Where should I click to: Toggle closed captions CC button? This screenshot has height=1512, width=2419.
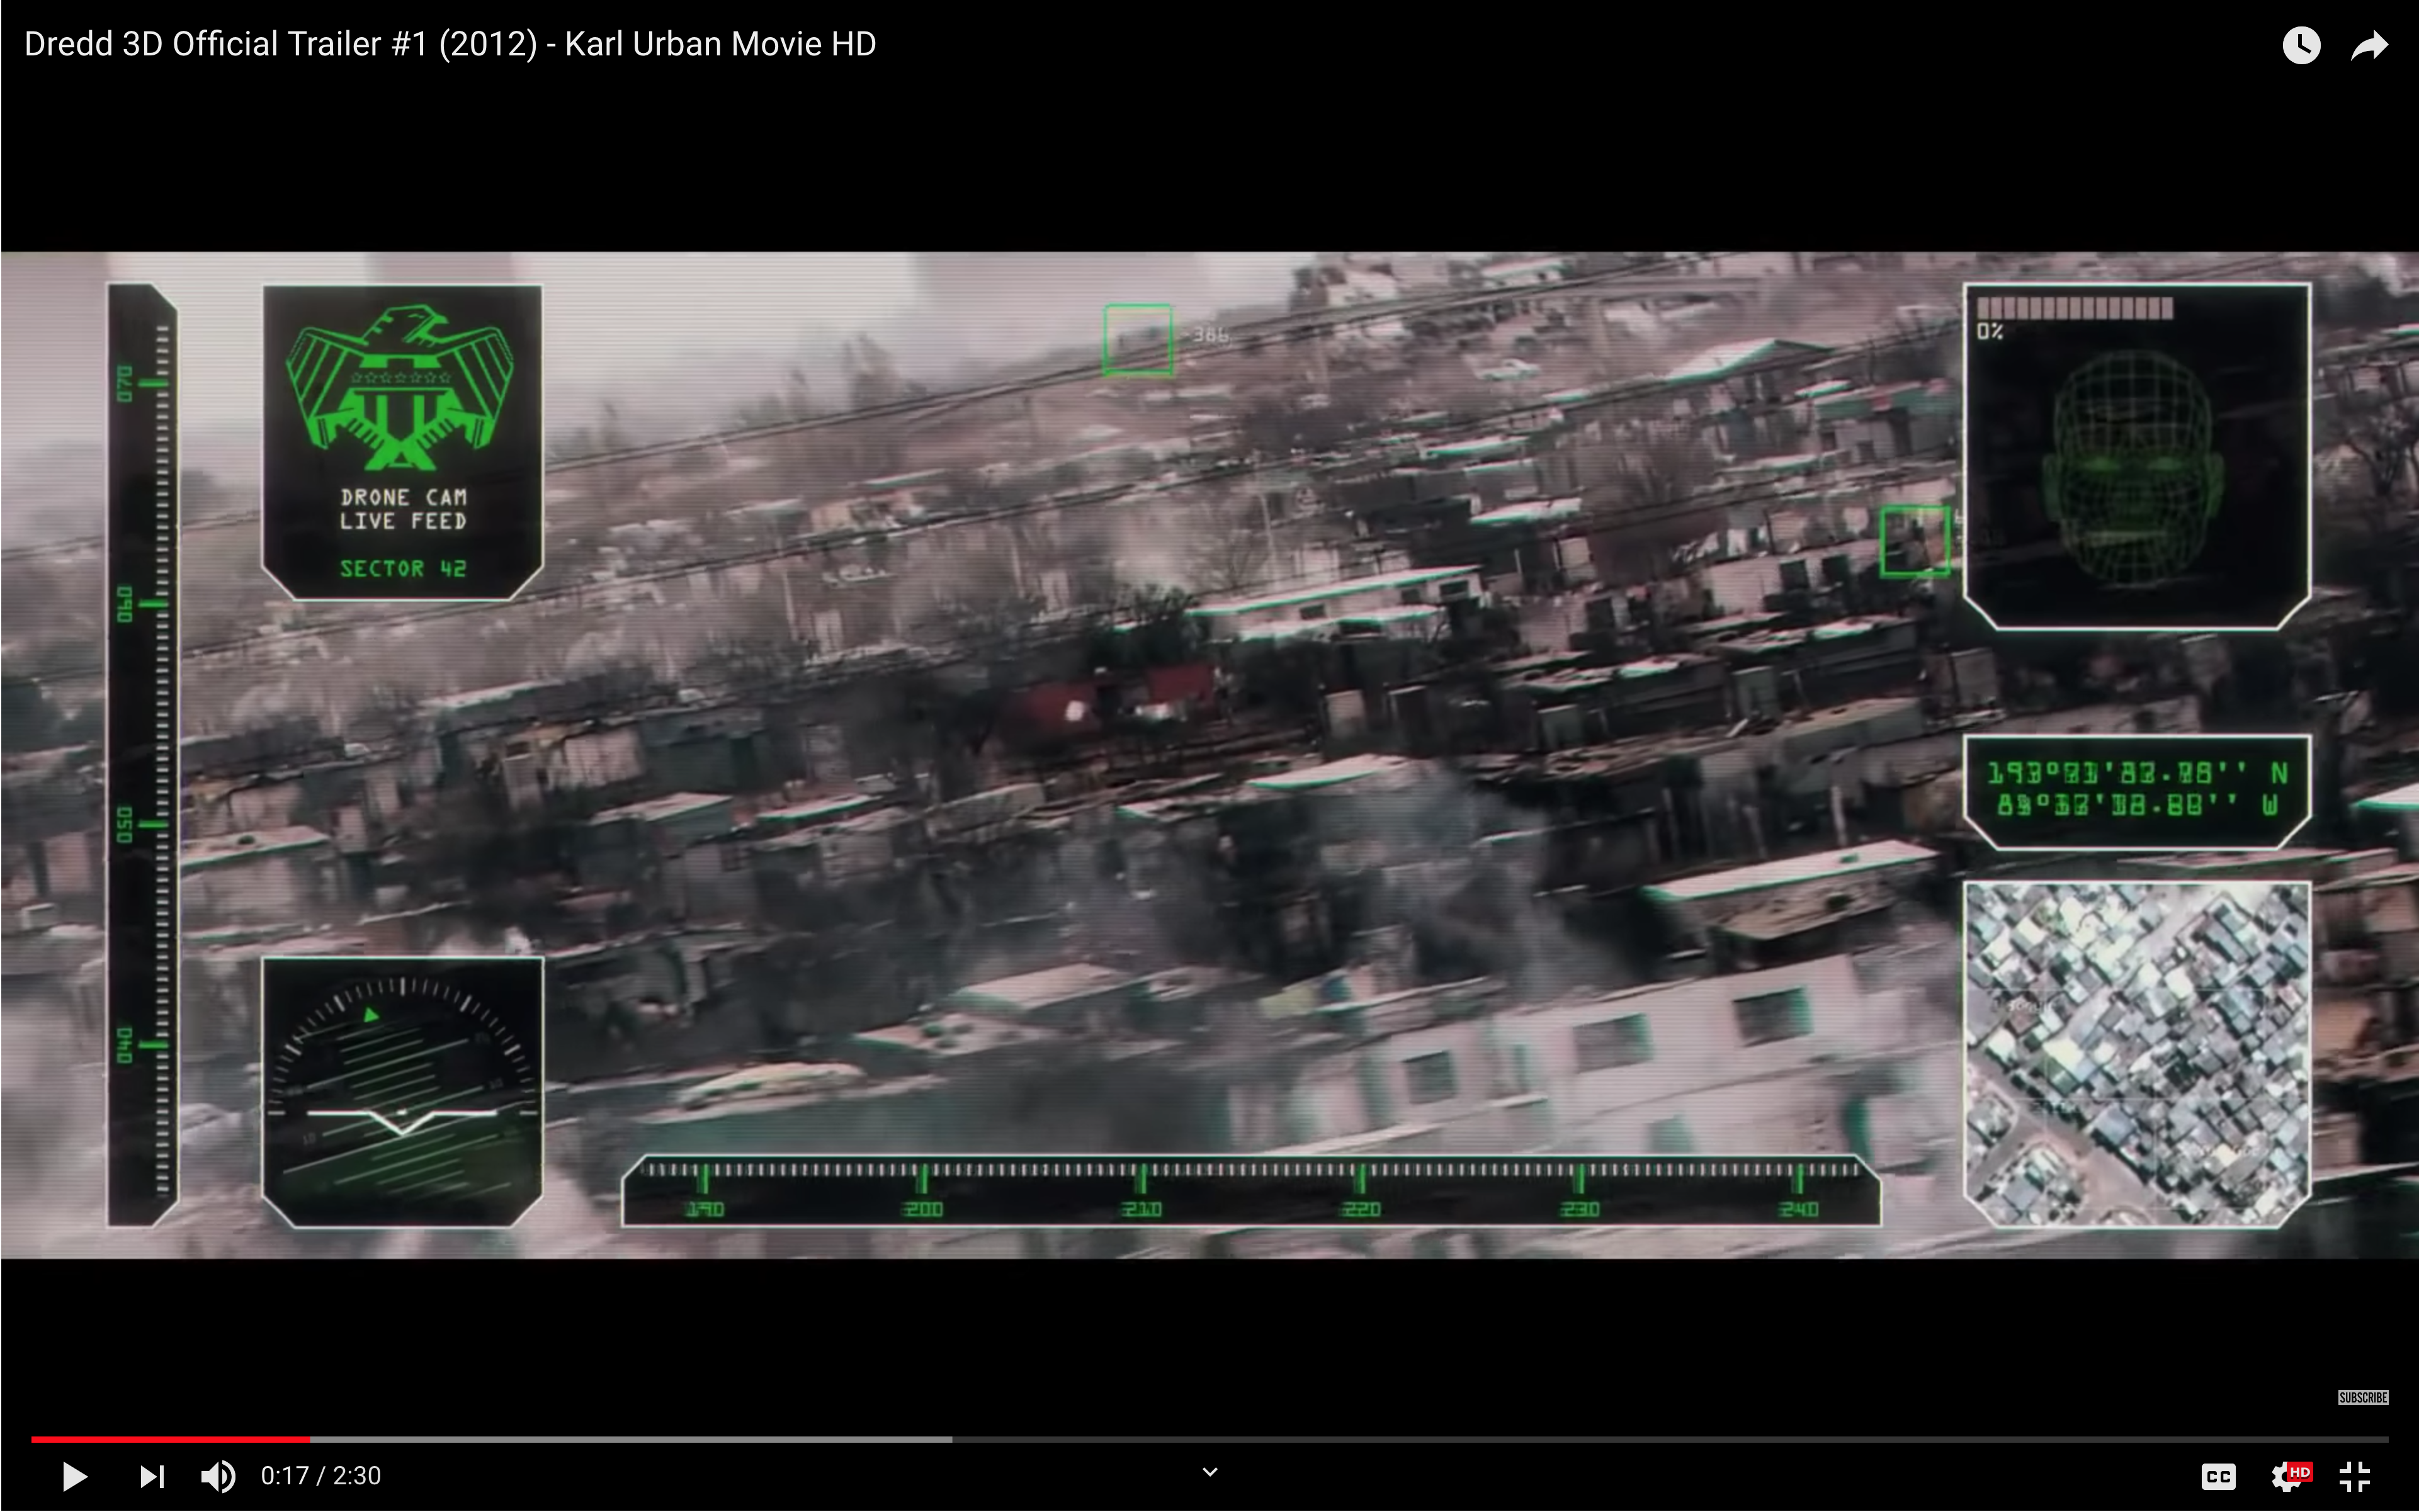point(2217,1476)
